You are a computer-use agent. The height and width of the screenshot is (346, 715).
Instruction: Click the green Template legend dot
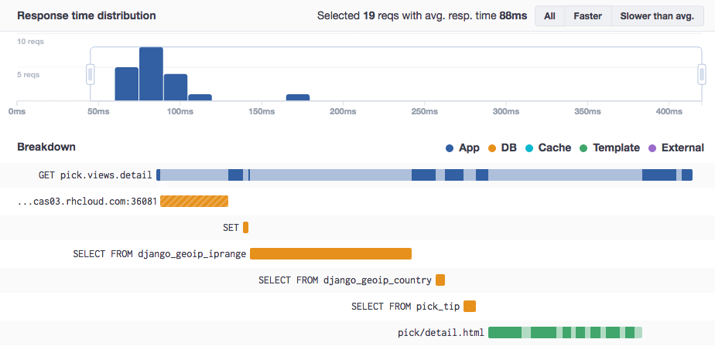click(x=584, y=148)
